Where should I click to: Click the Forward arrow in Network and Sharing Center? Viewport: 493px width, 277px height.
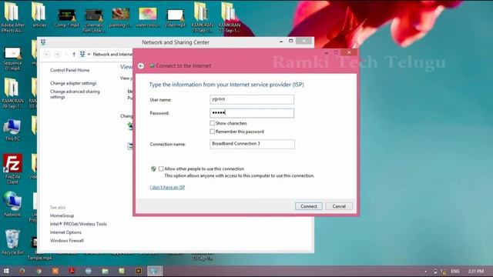57,55
